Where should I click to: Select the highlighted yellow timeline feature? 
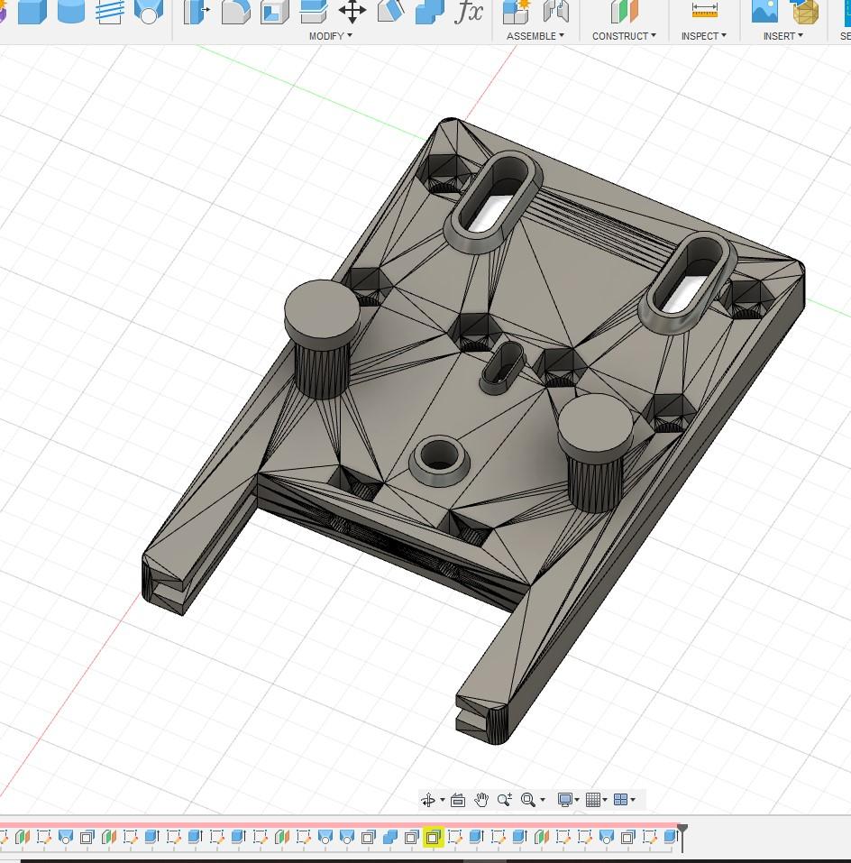433,838
